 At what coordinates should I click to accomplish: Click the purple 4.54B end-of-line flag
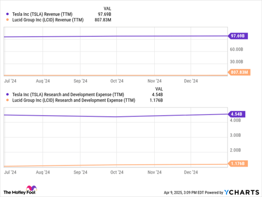tap(236, 114)
